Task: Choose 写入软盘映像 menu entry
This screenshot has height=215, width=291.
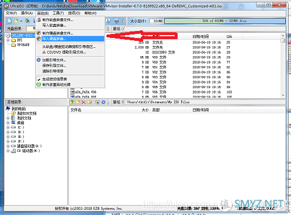Action: (70, 25)
